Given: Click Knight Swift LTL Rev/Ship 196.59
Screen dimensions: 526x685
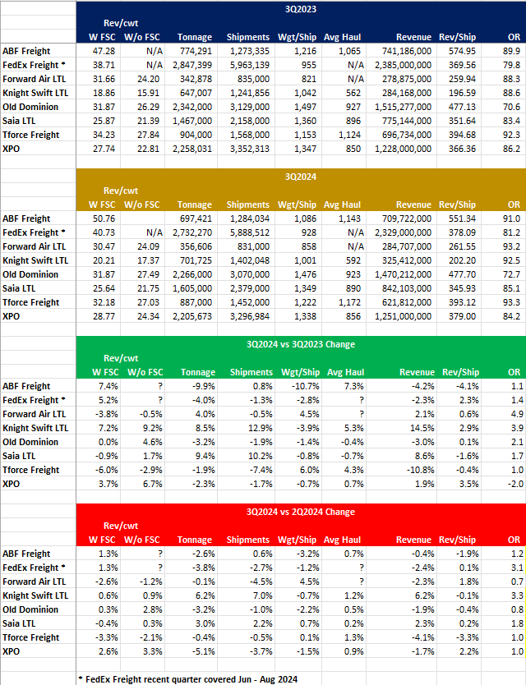Looking at the screenshot, I should (x=462, y=93).
